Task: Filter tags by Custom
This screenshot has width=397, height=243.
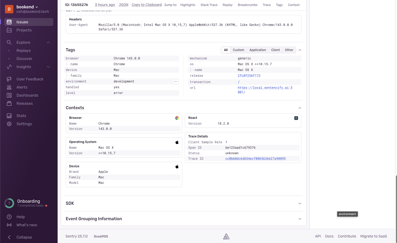Action: pyautogui.click(x=238, y=50)
